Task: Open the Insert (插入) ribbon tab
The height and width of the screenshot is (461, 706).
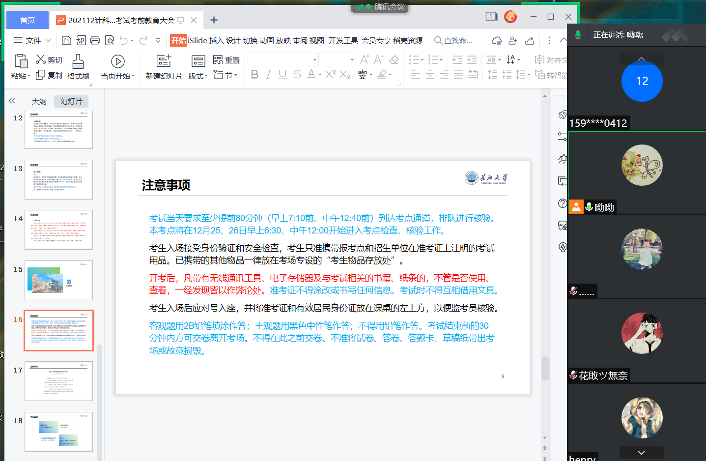Action: tap(216, 40)
